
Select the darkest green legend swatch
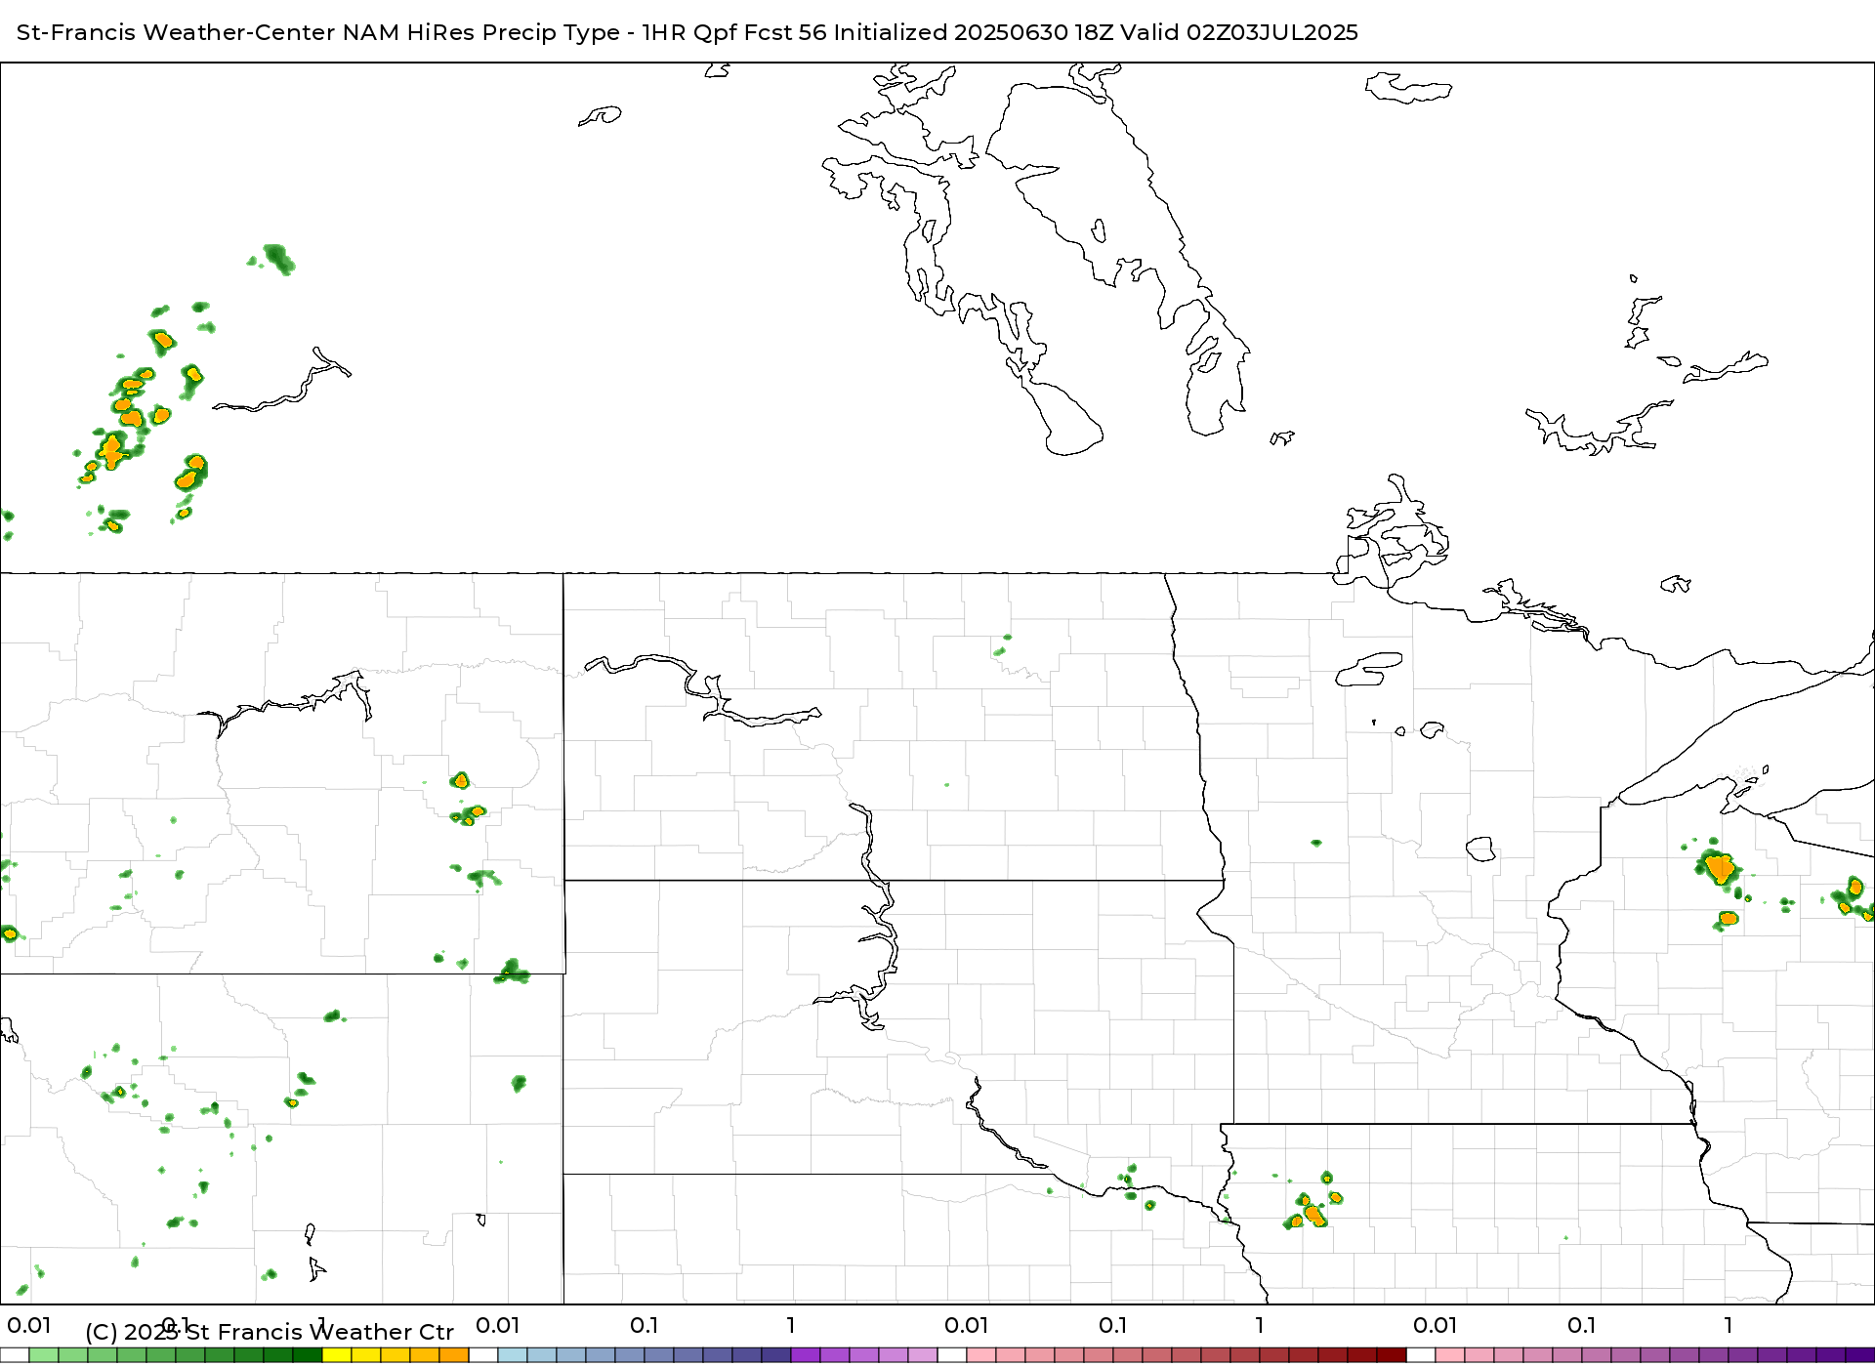[308, 1355]
